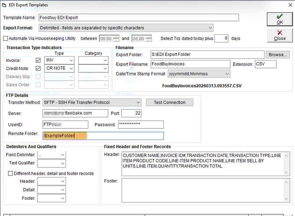Screen dimensions: 295x216
Task: Click the Delivery Slip Category dropdown
Action: pos(93,76)
